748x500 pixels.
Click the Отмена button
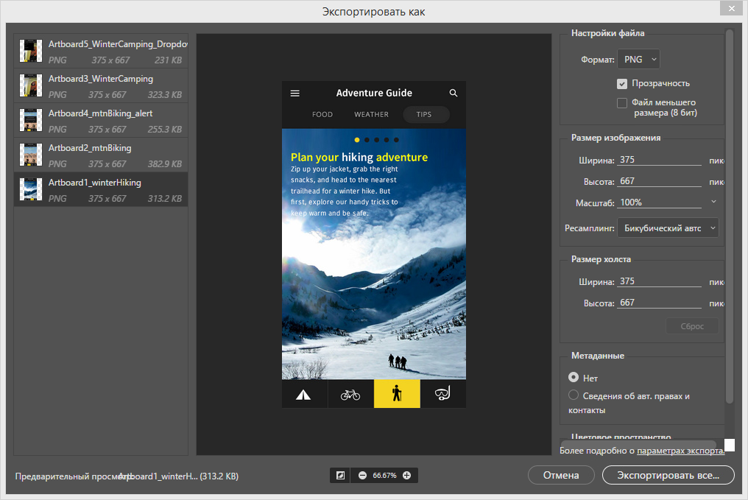(561, 475)
